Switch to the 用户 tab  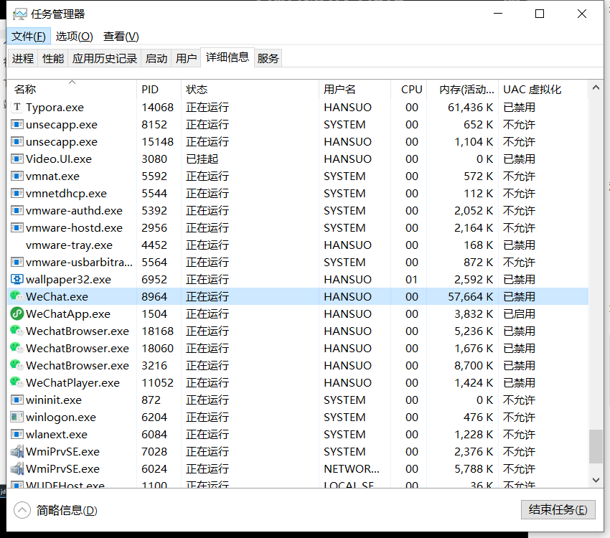186,58
